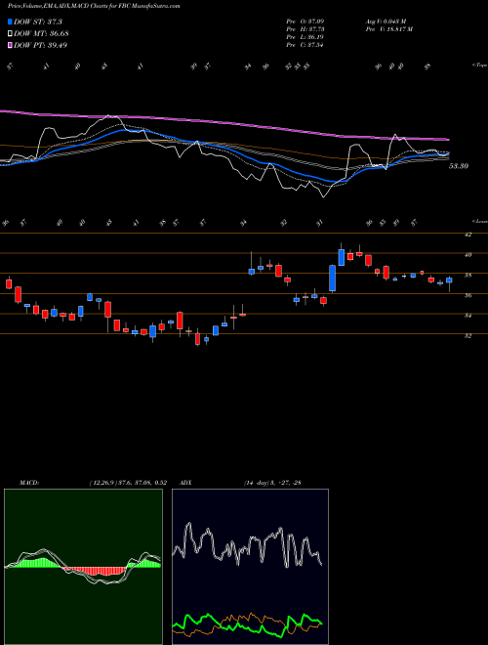Click the magenta DOW PT legend swatch

pyautogui.click(x=11, y=45)
